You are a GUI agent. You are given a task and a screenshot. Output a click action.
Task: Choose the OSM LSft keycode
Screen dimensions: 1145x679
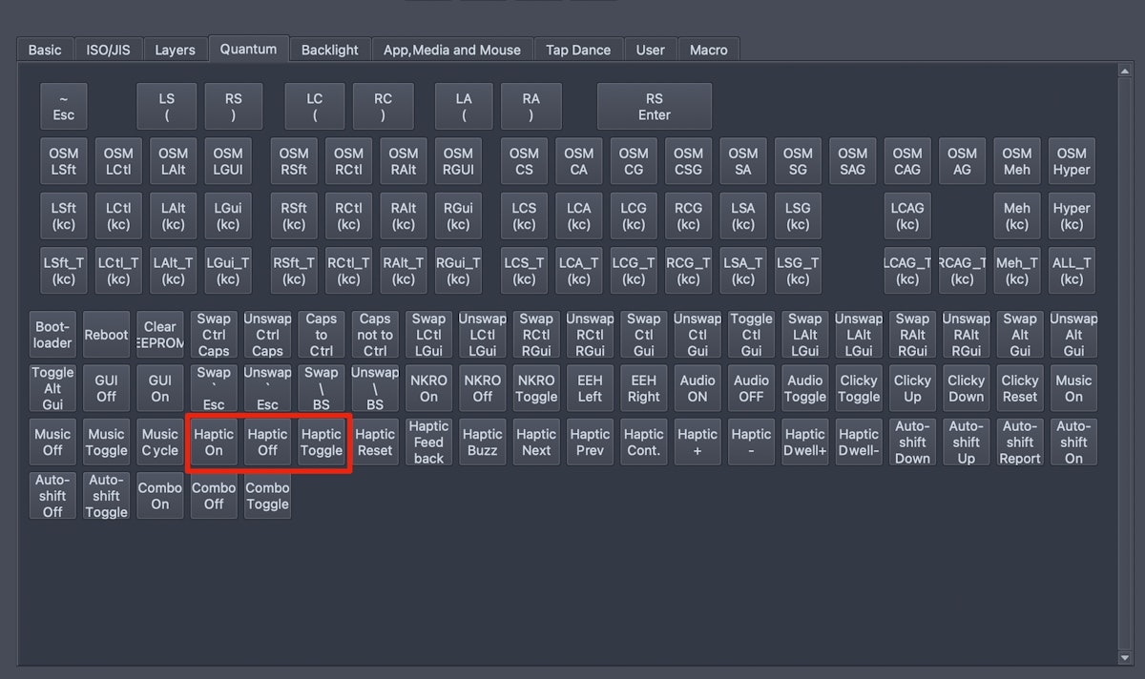(x=64, y=161)
